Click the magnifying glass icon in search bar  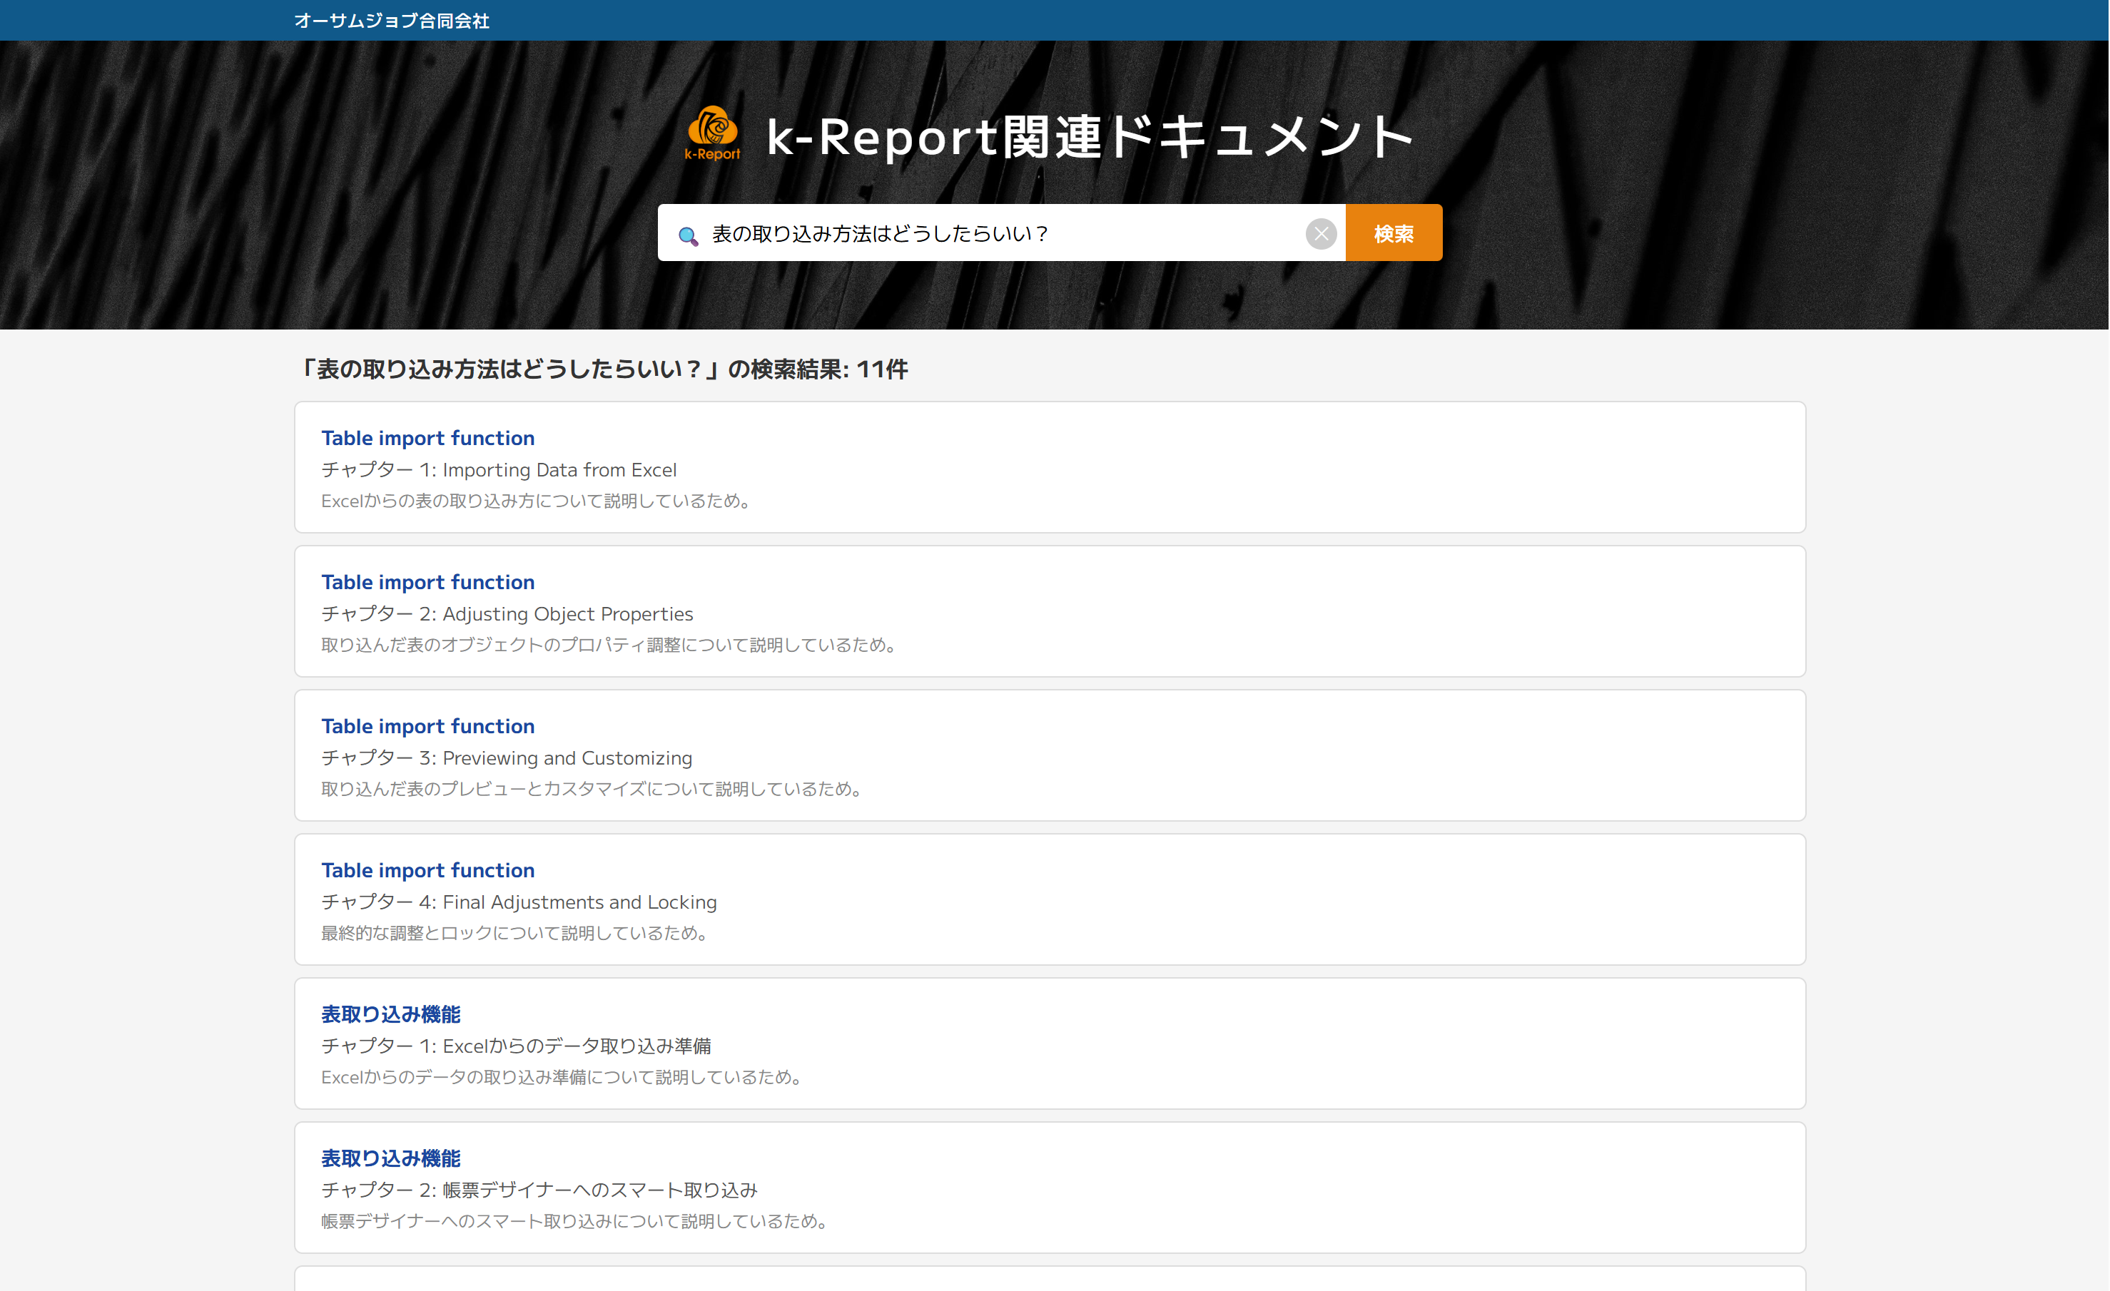[x=688, y=233]
